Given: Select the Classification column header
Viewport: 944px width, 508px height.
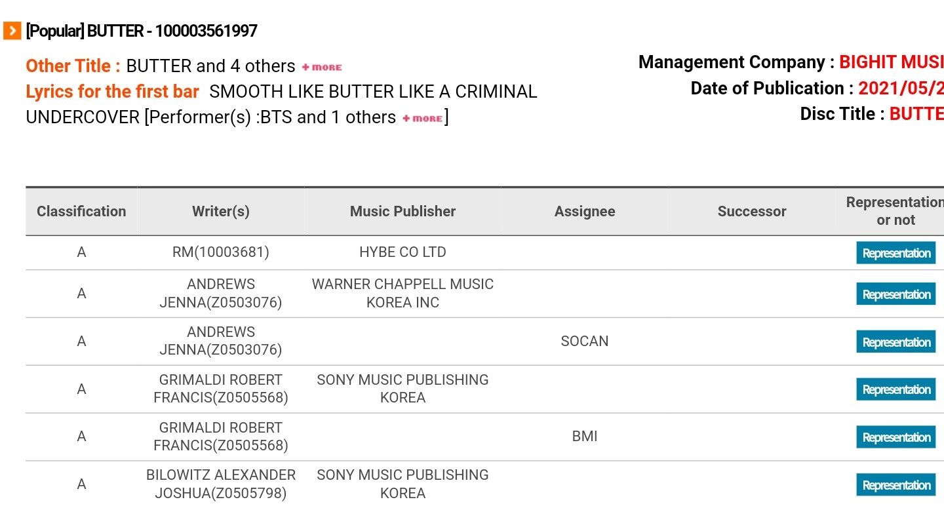Looking at the screenshot, I should coord(81,211).
